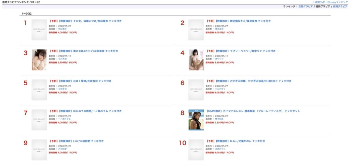Open the 日間グラビア daily ranking tab
Screen dimensions: 350x165
305,6
